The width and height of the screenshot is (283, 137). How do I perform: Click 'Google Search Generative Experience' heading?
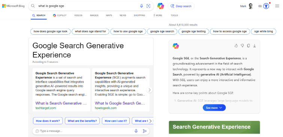pyautogui.click(x=78, y=50)
